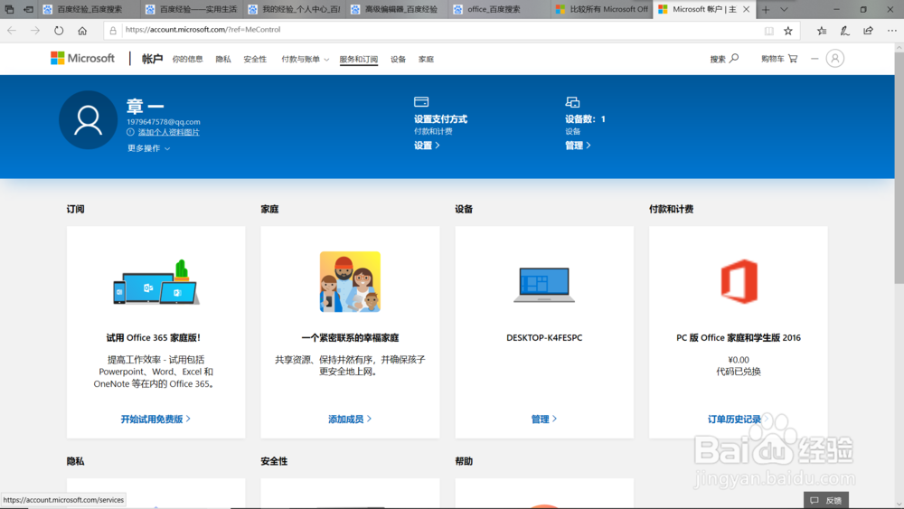Switch to 比较所有 Microsoft Office tab
Screen dimensions: 904x509
(602, 9)
